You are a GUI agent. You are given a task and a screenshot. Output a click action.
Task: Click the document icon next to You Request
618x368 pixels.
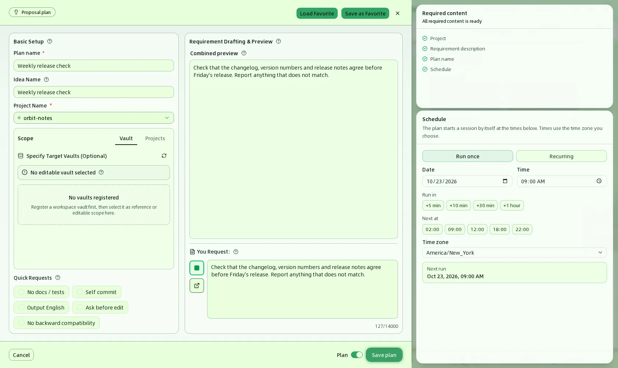[x=192, y=252]
